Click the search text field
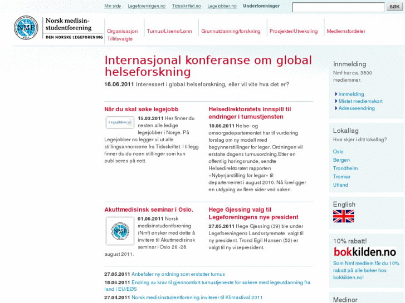 [x=338, y=7]
